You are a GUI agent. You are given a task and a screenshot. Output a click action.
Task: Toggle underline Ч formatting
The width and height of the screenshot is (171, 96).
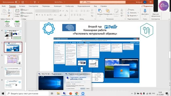tap(42, 15)
